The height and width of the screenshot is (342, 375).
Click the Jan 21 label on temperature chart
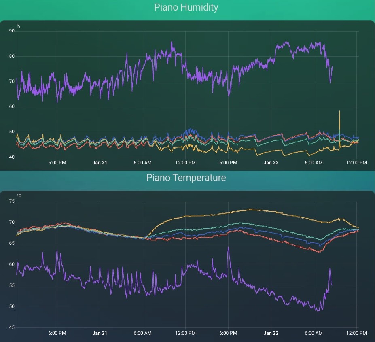coord(100,333)
